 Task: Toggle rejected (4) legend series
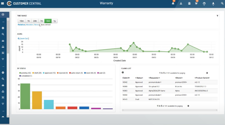pos(62,73)
